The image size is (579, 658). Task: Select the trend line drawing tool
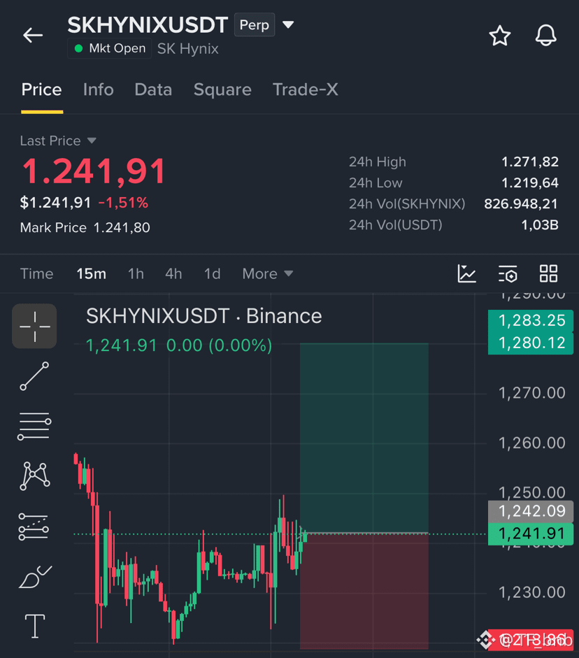coord(34,376)
